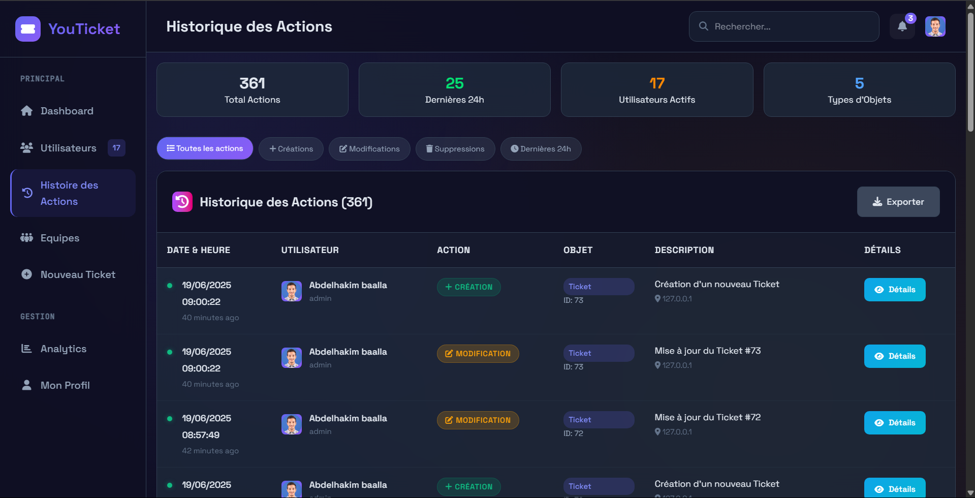
Task: Open the Nouveau Ticket menu label
Action: (78, 274)
